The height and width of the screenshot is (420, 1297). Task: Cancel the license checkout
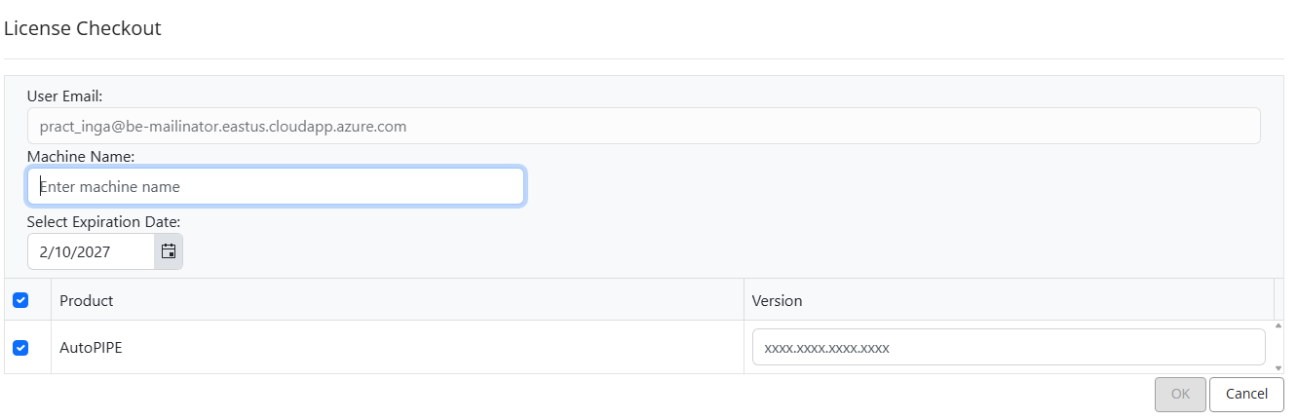click(x=1246, y=394)
